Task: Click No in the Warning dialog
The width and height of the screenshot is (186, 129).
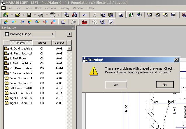Action: click(165, 85)
